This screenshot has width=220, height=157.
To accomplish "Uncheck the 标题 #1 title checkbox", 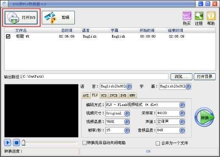I will (x=8, y=36).
